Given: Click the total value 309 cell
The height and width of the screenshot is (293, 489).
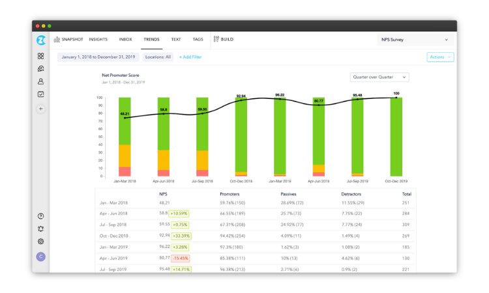Looking at the screenshot, I should (x=406, y=225).
